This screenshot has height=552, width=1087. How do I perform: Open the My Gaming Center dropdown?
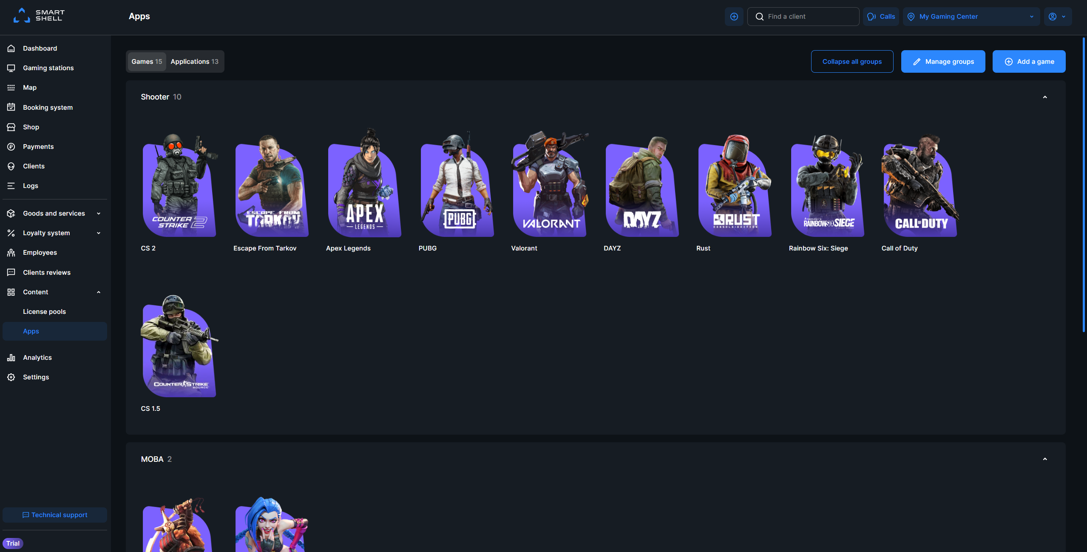coord(971,17)
